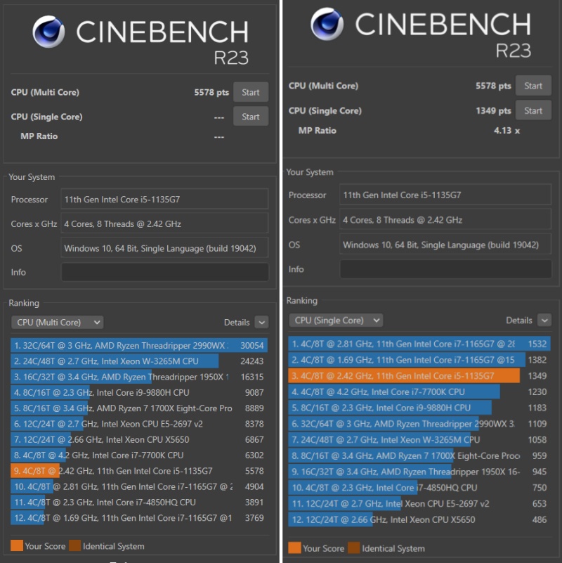Select the i7-1165G7 row scoring 1532
Viewport: 562px width, 563px height.
click(x=419, y=344)
